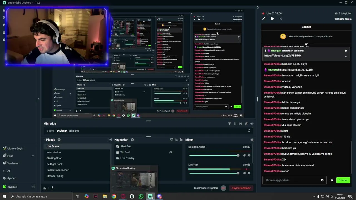
Task: Open the chat emoji picker
Action: click(322, 180)
